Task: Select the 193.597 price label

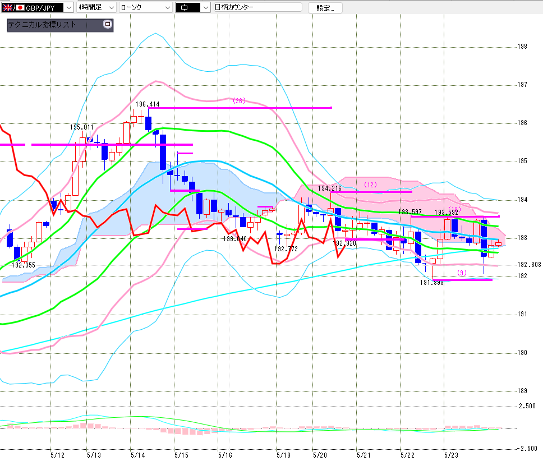Action: tap(410, 212)
